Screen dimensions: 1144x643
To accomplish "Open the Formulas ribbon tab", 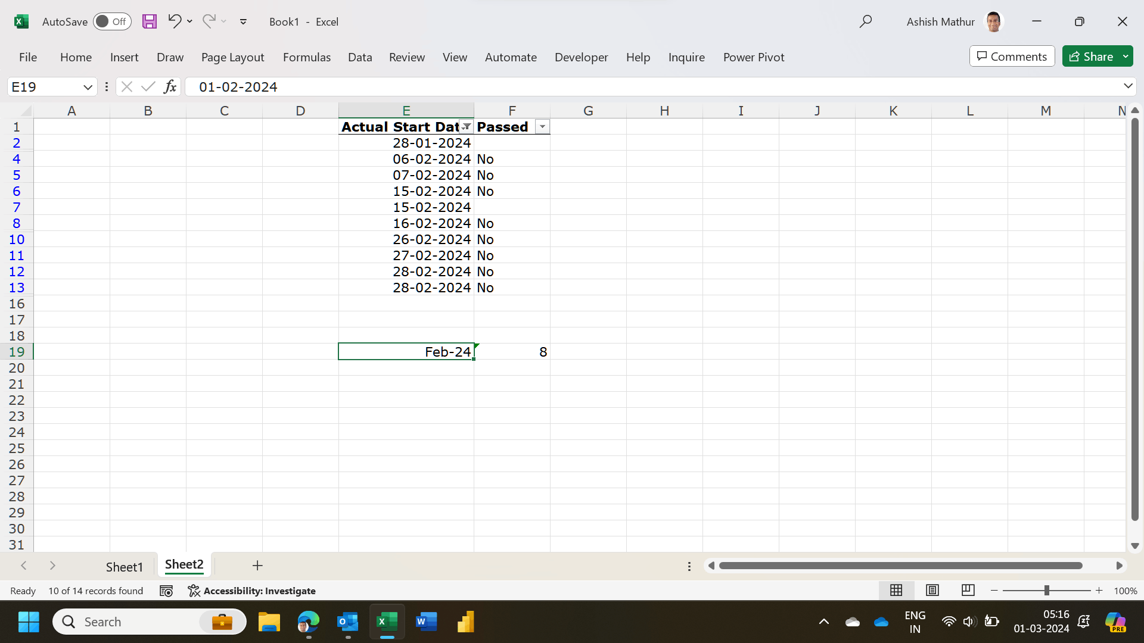I will pos(306,57).
